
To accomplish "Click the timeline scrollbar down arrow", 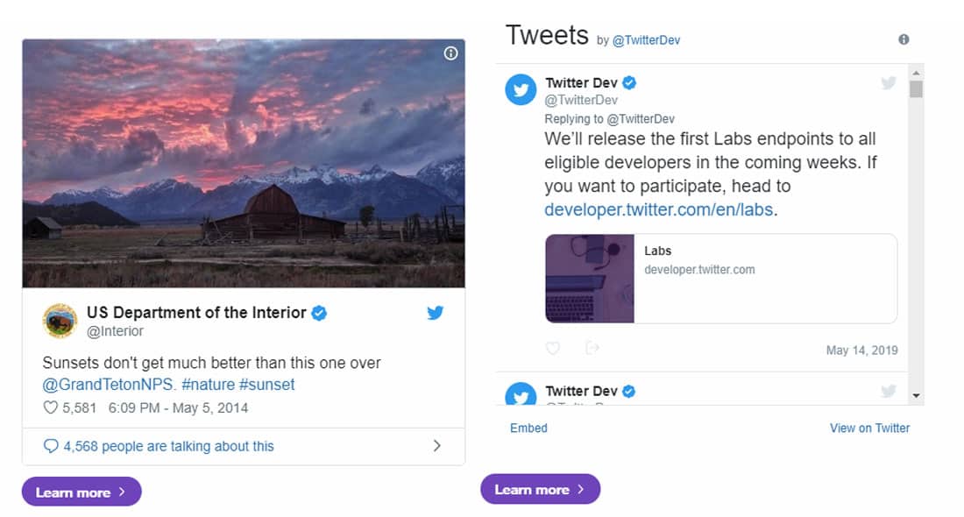I will 916,396.
